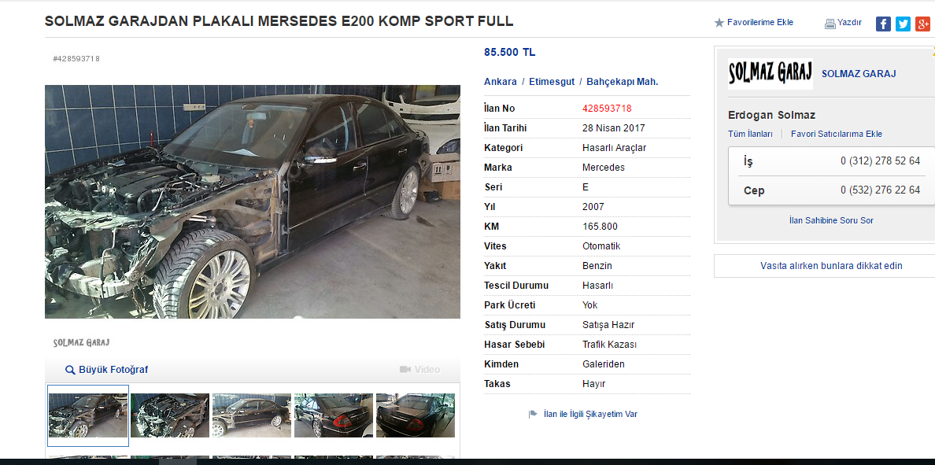The image size is (935, 465).
Task: Select the second car photo thumbnail
Action: click(x=170, y=415)
